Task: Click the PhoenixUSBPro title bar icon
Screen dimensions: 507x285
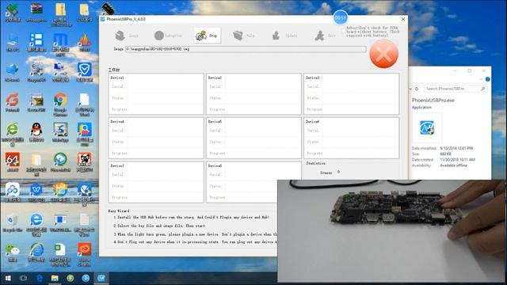Action: pyautogui.click(x=103, y=19)
